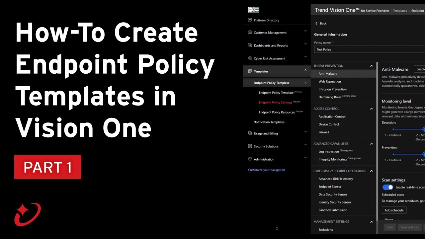The image size is (425, 239).
Task: Click Detection slider at 1 - Cautious
Action: pyautogui.click(x=393, y=129)
